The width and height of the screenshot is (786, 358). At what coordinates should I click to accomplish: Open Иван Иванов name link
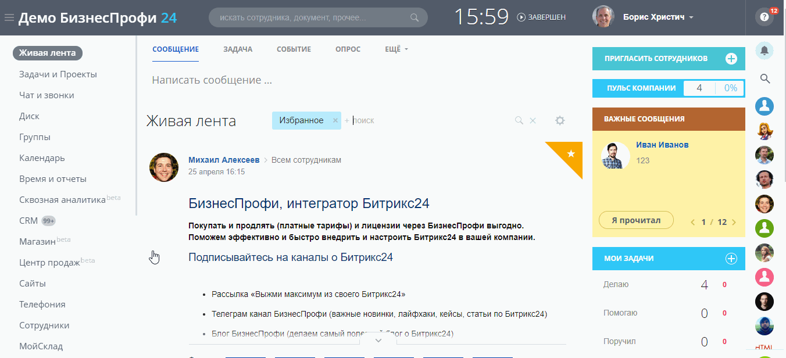(663, 145)
